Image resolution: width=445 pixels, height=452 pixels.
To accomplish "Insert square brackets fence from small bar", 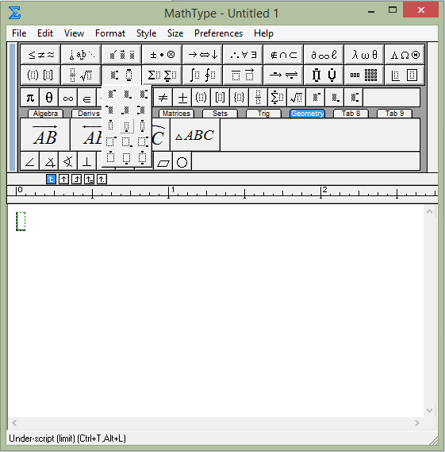I will 221,98.
